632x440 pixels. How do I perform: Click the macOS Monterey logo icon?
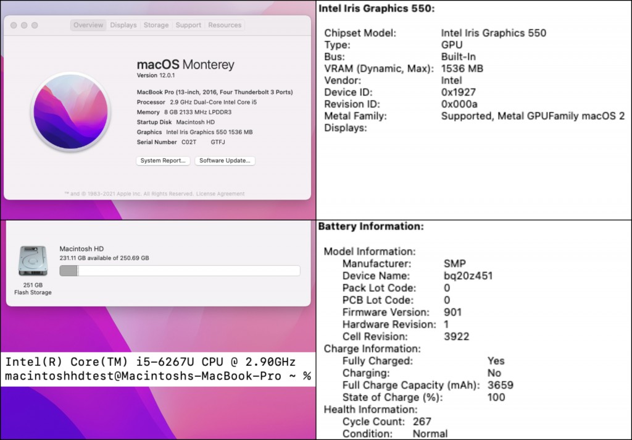[x=71, y=111]
